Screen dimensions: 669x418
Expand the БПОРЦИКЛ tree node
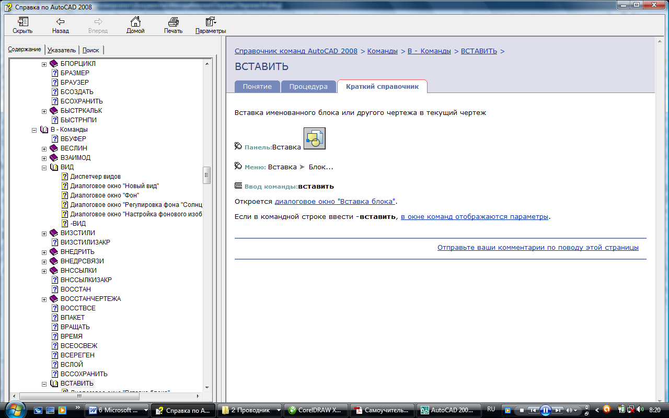click(44, 64)
